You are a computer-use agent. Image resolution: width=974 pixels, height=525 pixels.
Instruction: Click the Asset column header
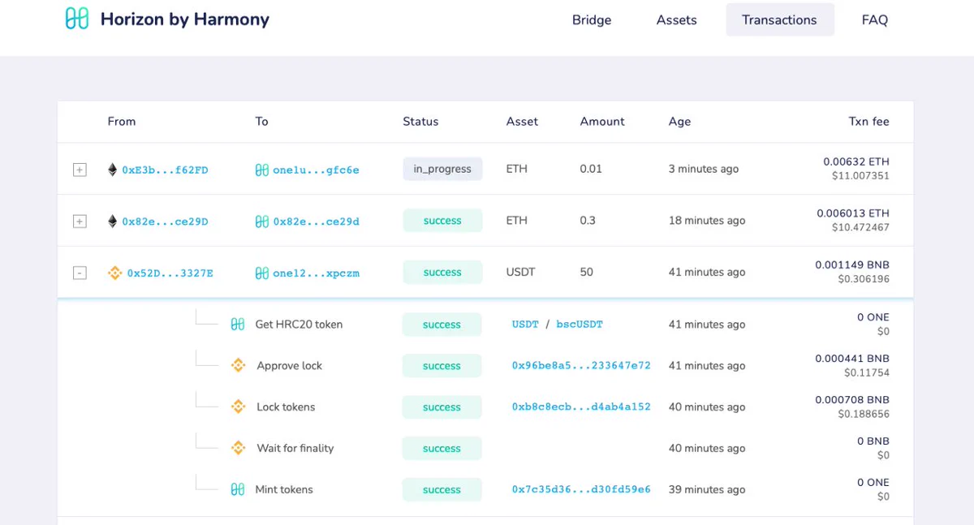(x=522, y=122)
